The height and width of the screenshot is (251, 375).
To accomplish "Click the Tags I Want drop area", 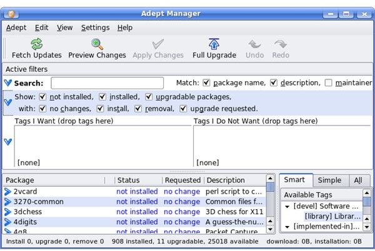I will coord(103,146).
